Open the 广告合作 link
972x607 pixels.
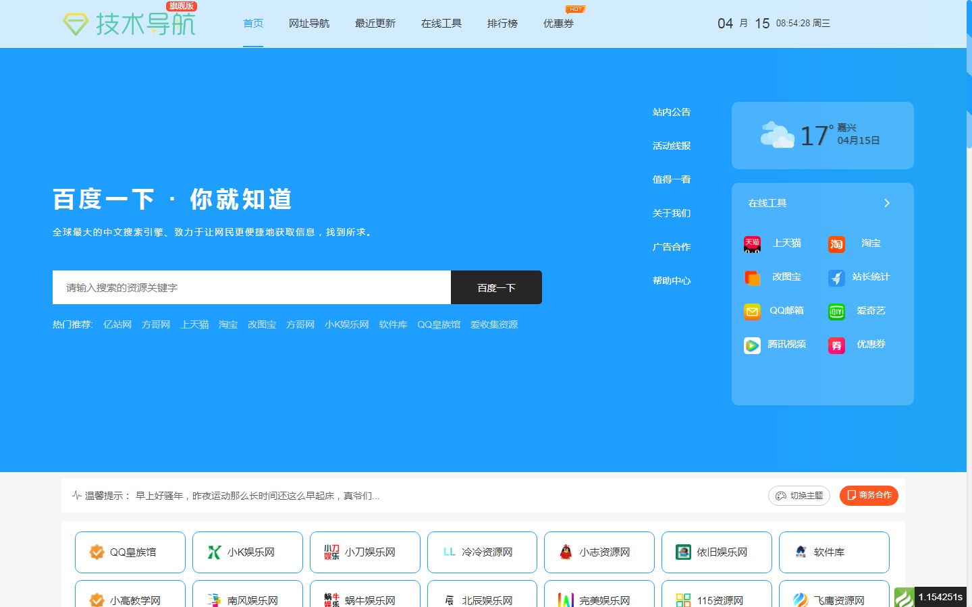pyautogui.click(x=672, y=247)
